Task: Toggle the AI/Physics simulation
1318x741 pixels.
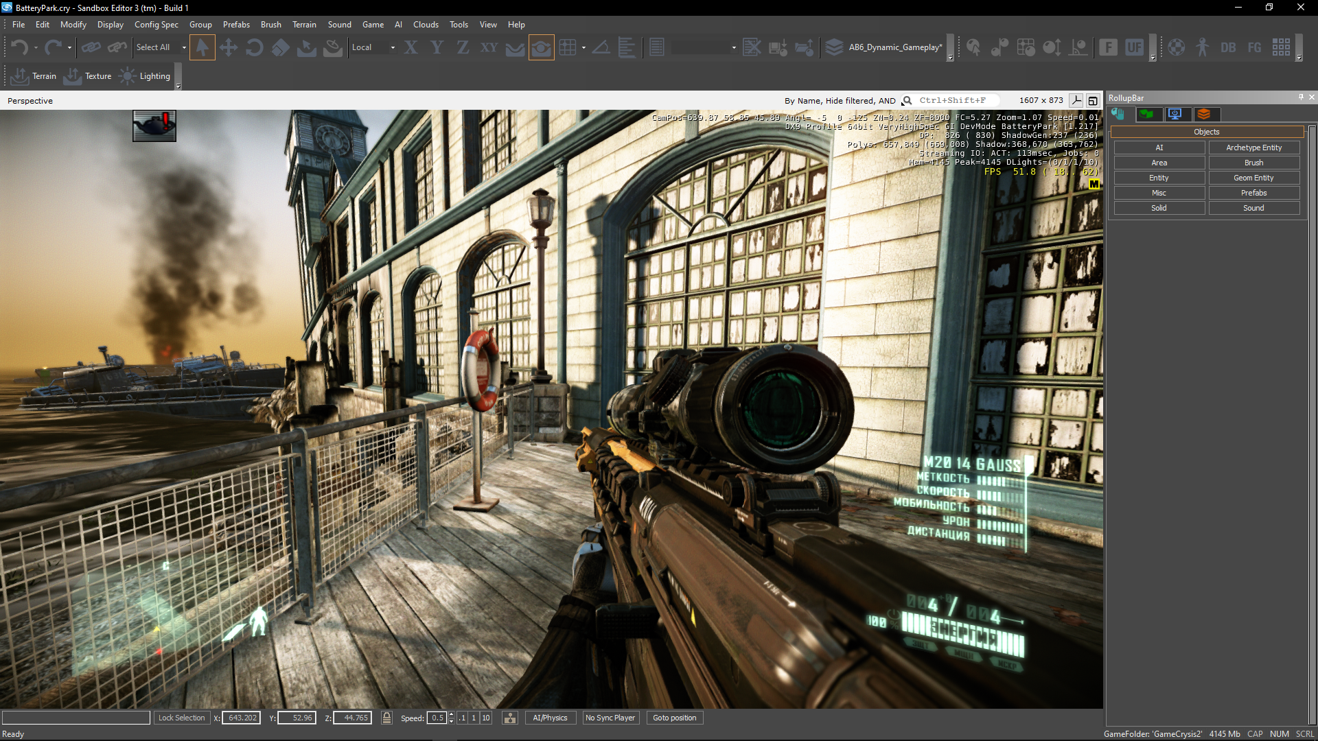Action: (550, 718)
